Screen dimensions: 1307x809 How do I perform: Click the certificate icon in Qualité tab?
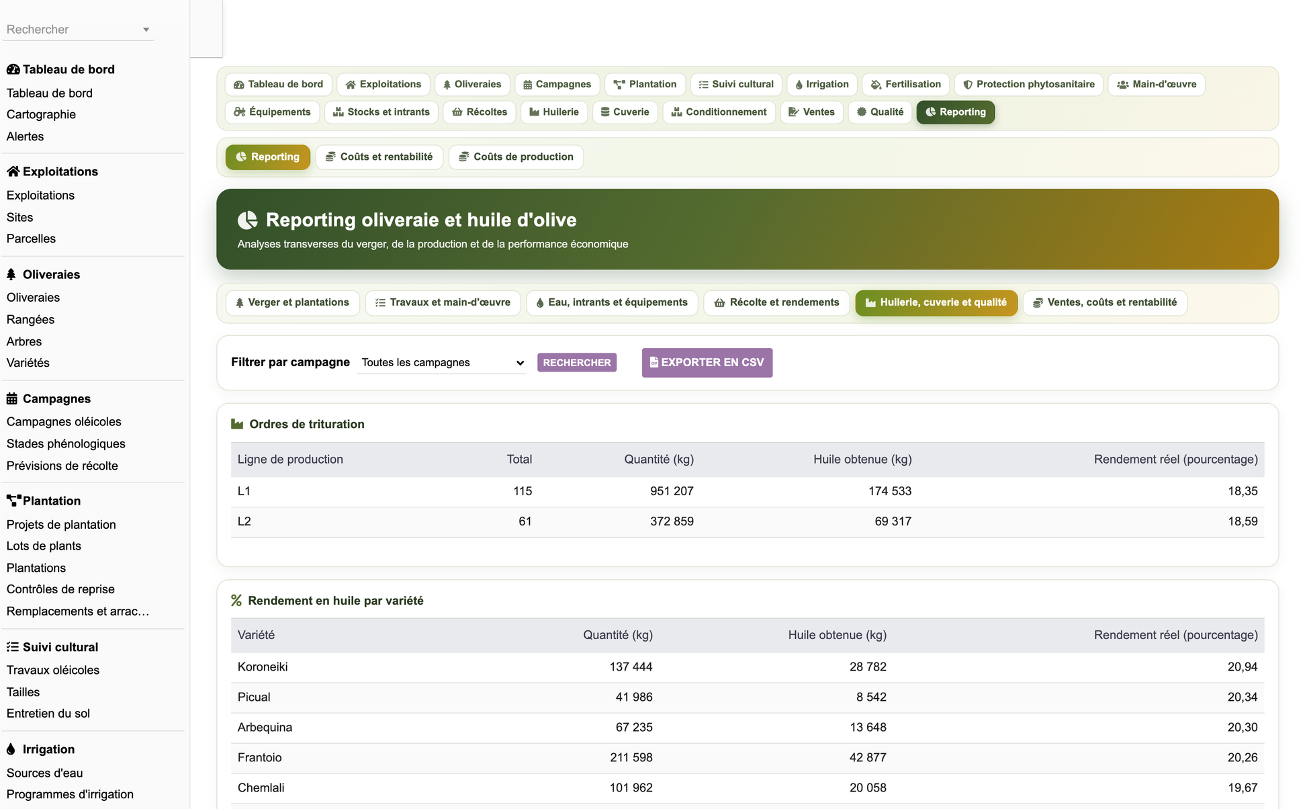(862, 112)
